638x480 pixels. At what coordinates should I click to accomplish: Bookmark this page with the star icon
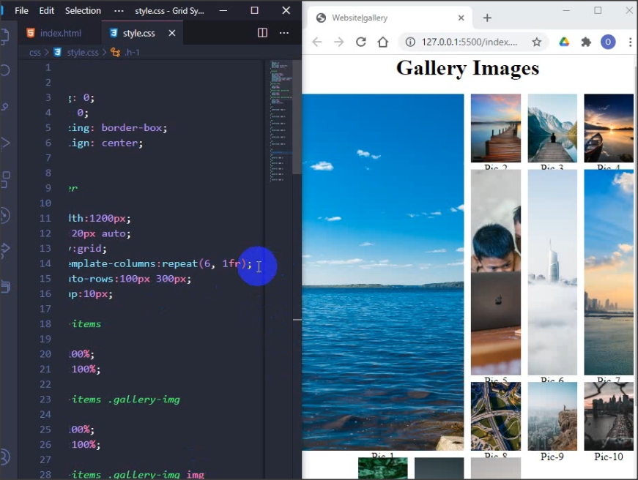(536, 42)
